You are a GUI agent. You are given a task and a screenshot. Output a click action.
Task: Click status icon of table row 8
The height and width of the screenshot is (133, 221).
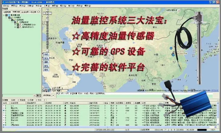point(4,122)
